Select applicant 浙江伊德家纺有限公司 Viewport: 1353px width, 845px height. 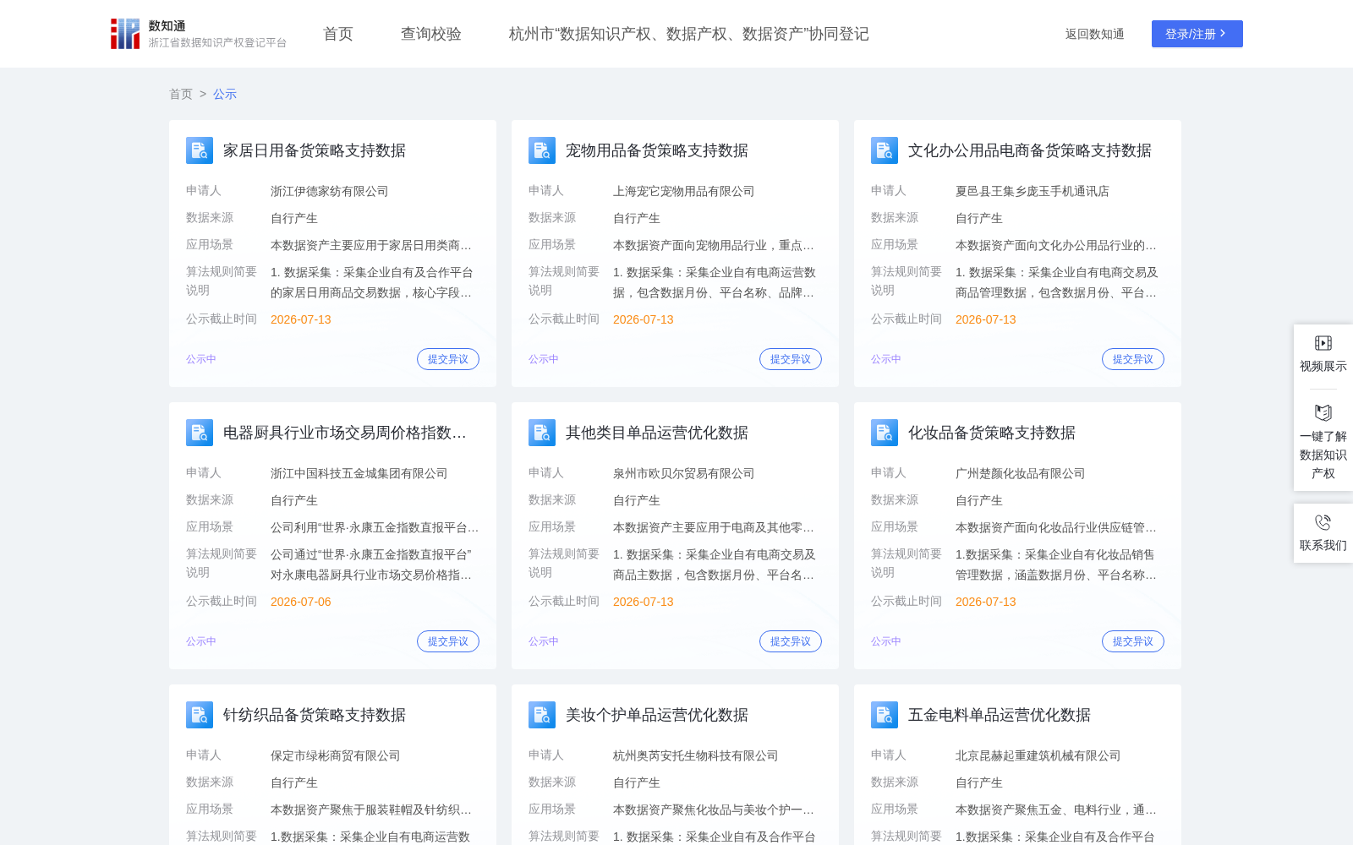pos(330,191)
